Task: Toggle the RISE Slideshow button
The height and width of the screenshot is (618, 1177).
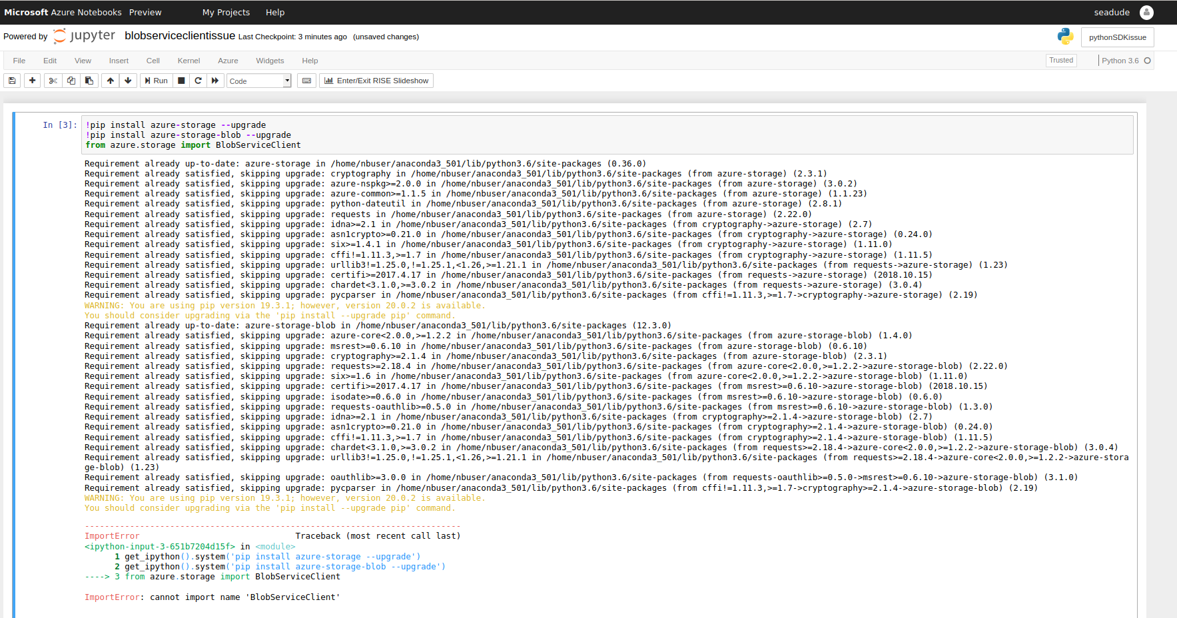Action: (x=376, y=81)
